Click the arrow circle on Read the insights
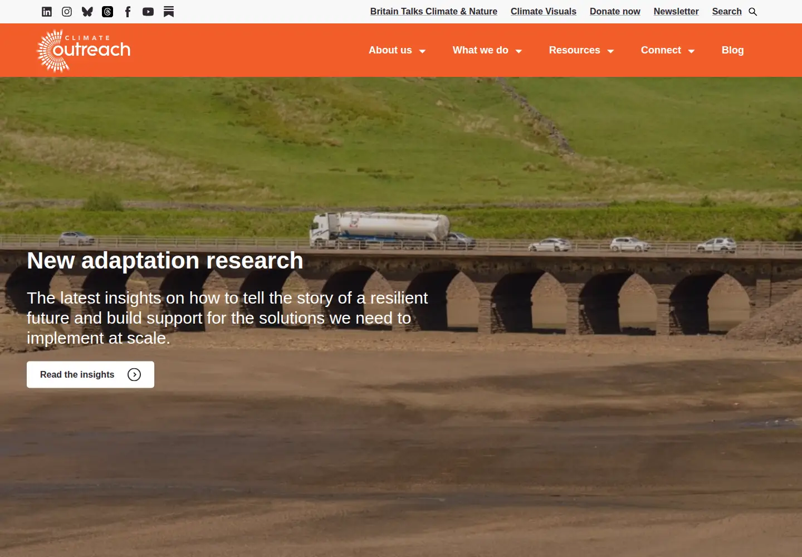 (134, 375)
